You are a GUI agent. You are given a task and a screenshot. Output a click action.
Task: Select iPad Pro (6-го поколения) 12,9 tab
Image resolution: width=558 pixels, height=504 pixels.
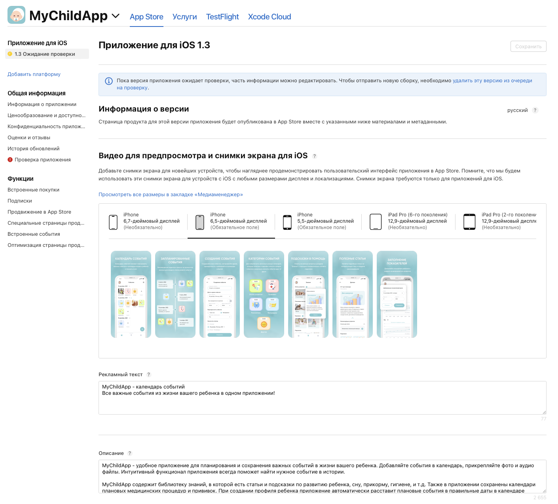(408, 222)
